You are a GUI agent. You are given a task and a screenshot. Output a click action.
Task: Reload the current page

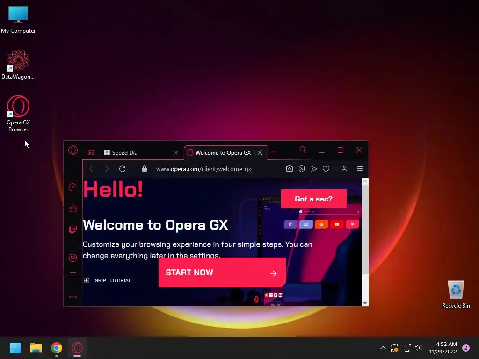tap(123, 169)
